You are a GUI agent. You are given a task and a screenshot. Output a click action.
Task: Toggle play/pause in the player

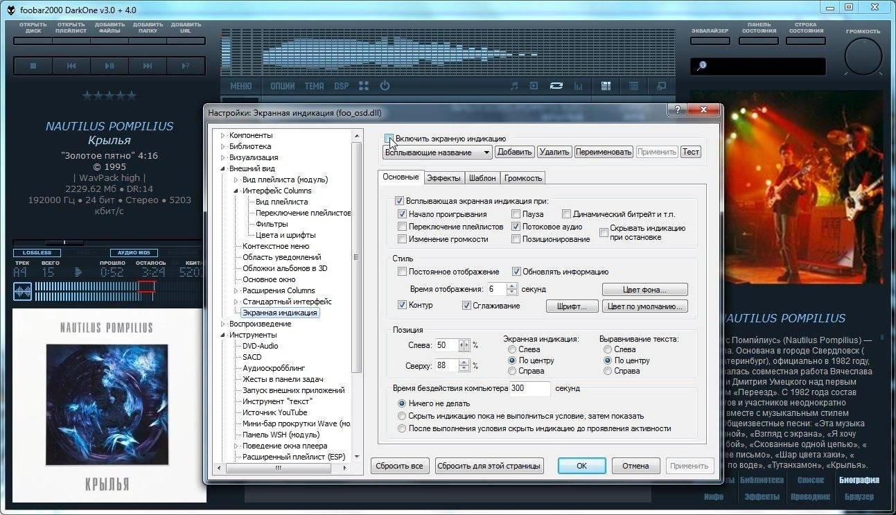[x=109, y=66]
